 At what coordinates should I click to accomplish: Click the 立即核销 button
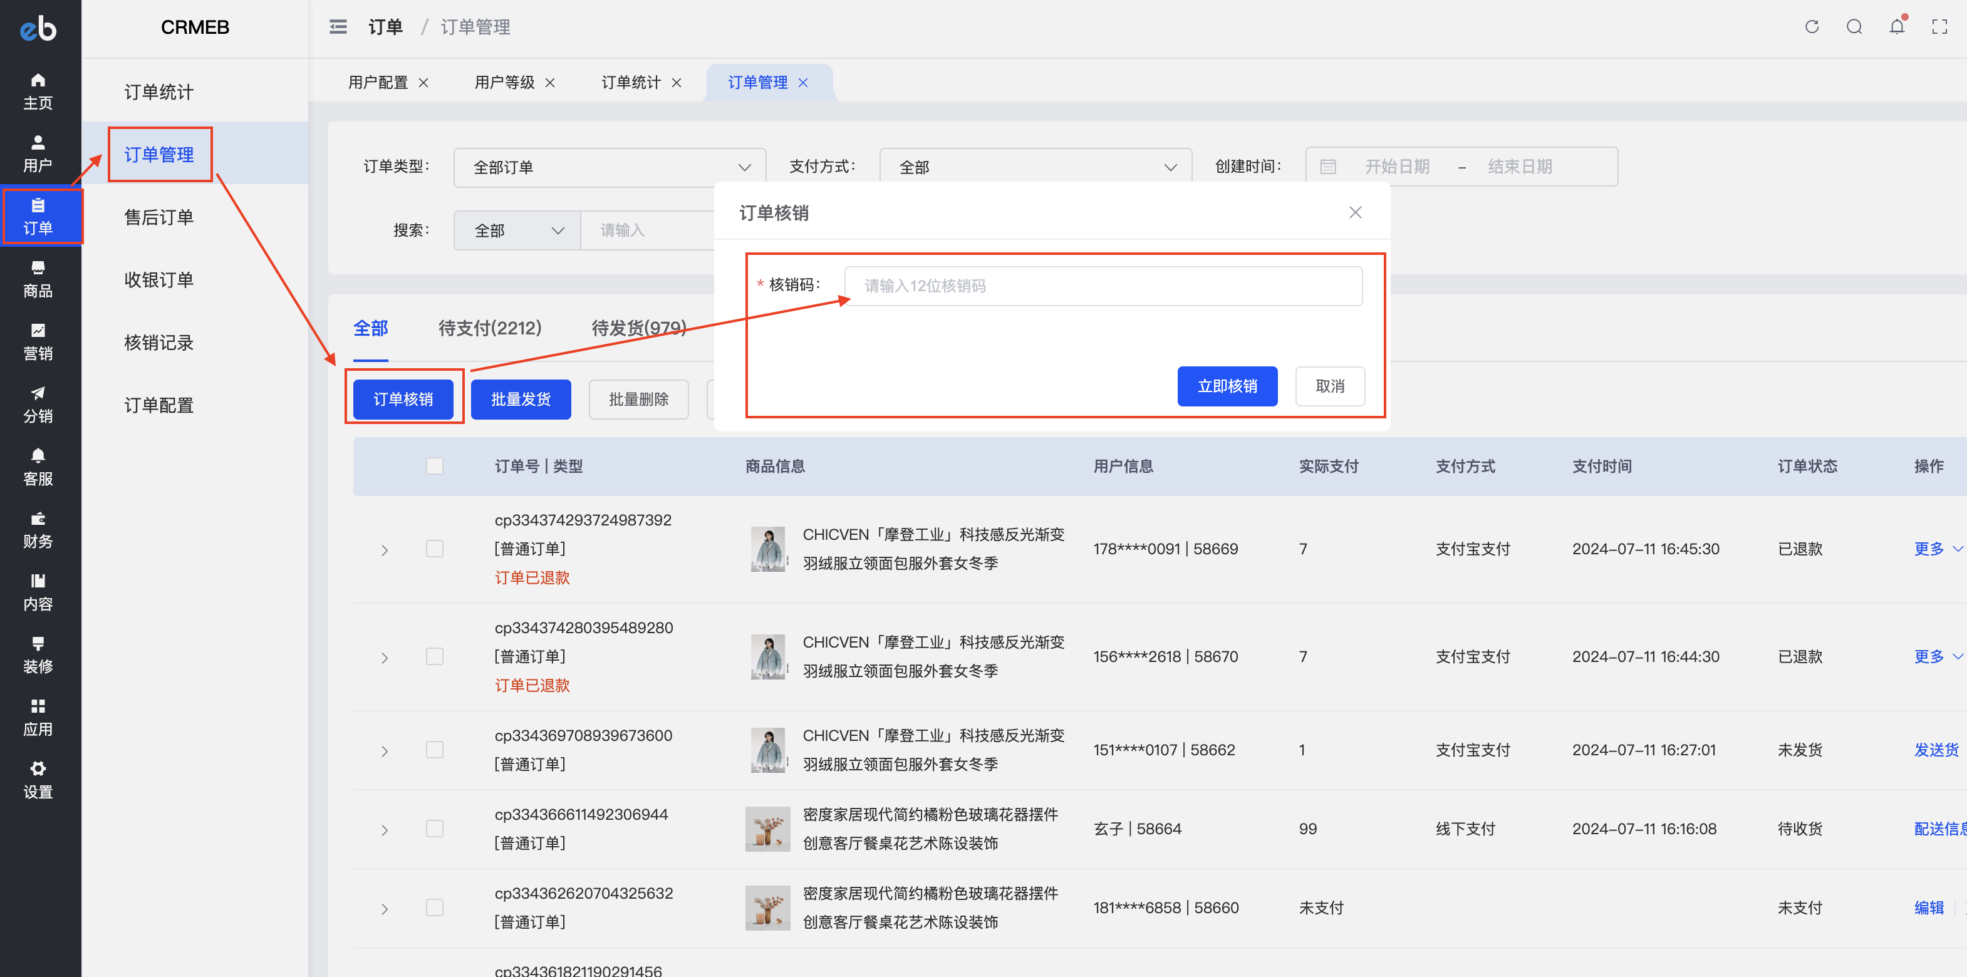[x=1227, y=386]
